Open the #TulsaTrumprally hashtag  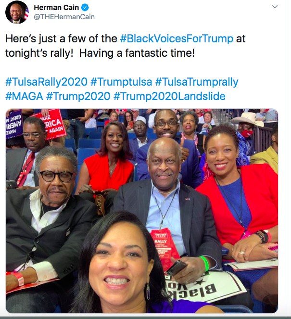(x=197, y=82)
